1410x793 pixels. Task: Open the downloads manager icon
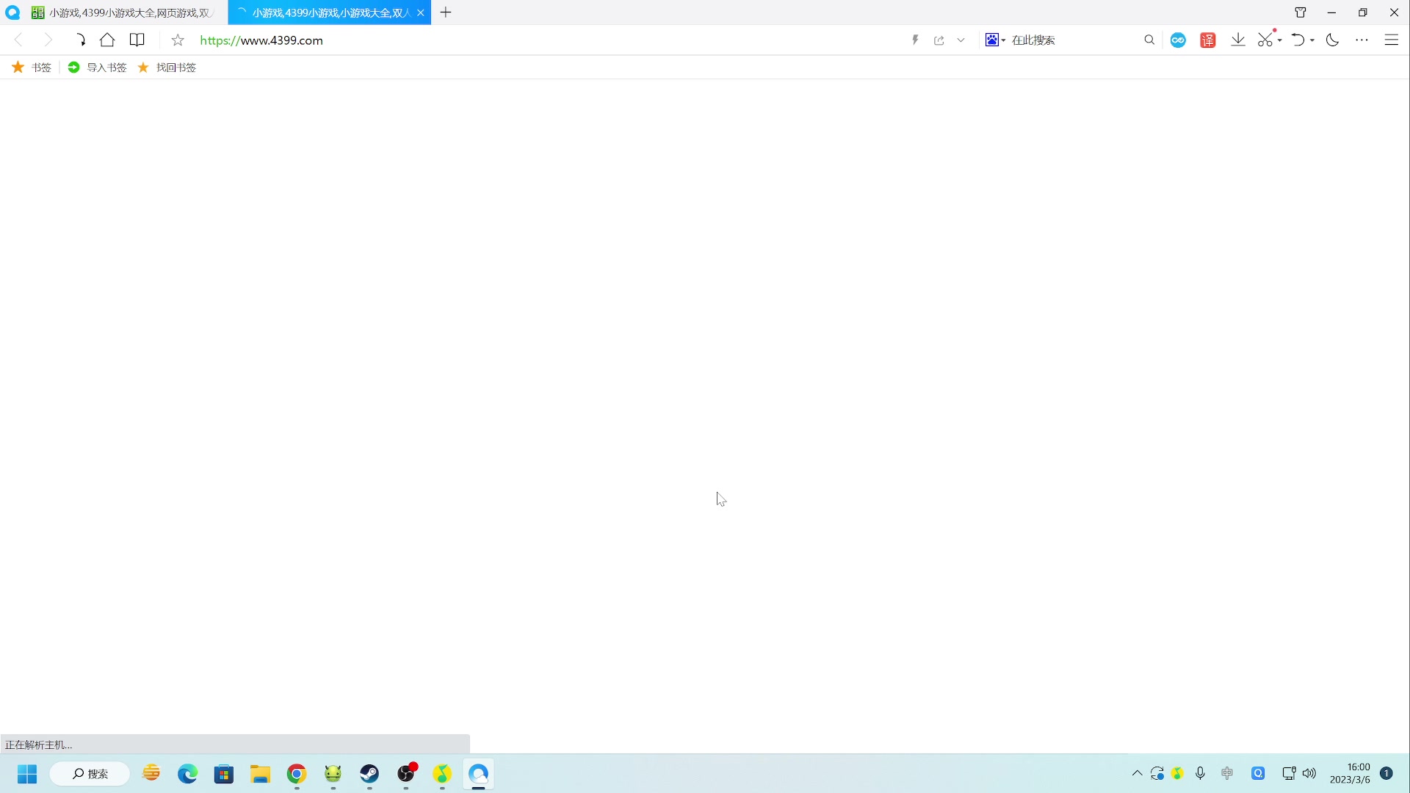click(x=1238, y=40)
